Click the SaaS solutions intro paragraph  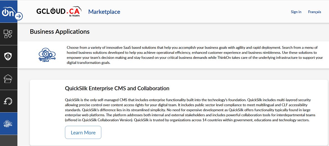[x=195, y=55]
